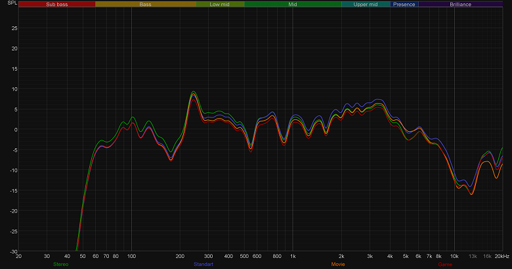Image resolution: width=512 pixels, height=269 pixels.
Task: Click the -30 dB level label
Action: click(14, 251)
